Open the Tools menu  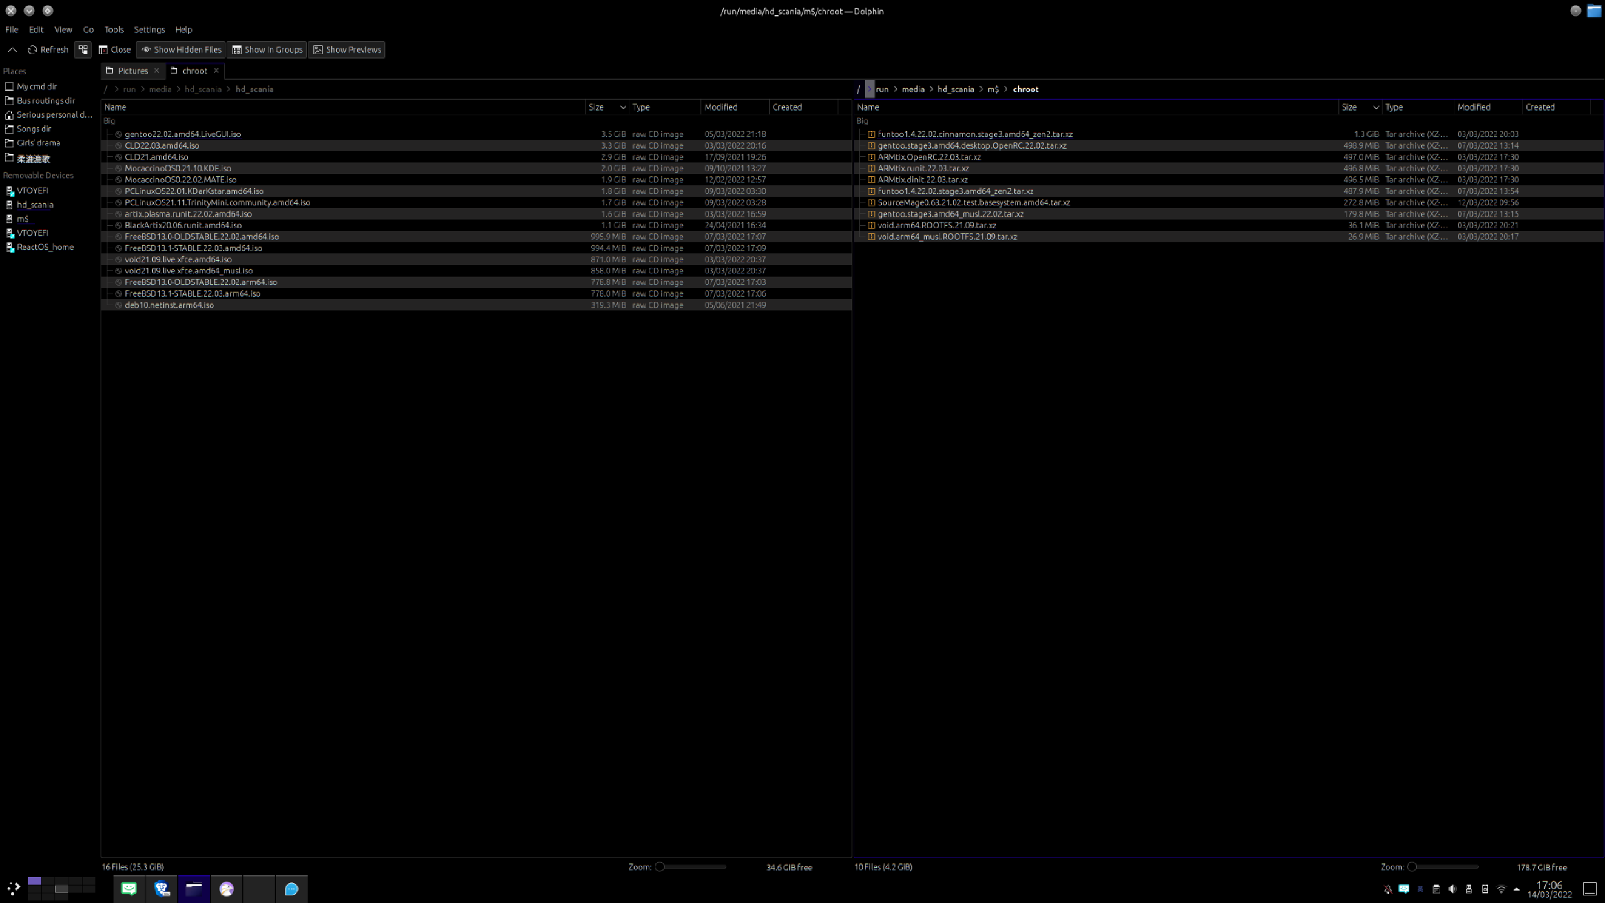(114, 29)
